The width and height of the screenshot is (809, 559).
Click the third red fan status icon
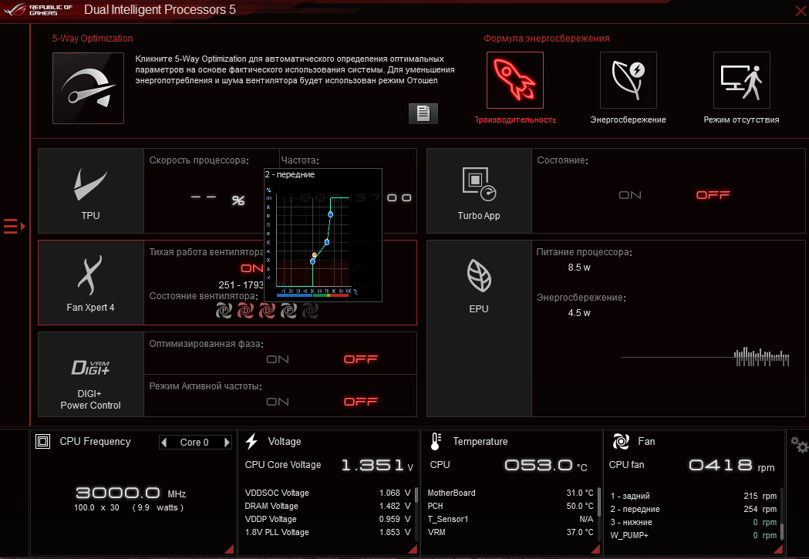click(x=268, y=310)
